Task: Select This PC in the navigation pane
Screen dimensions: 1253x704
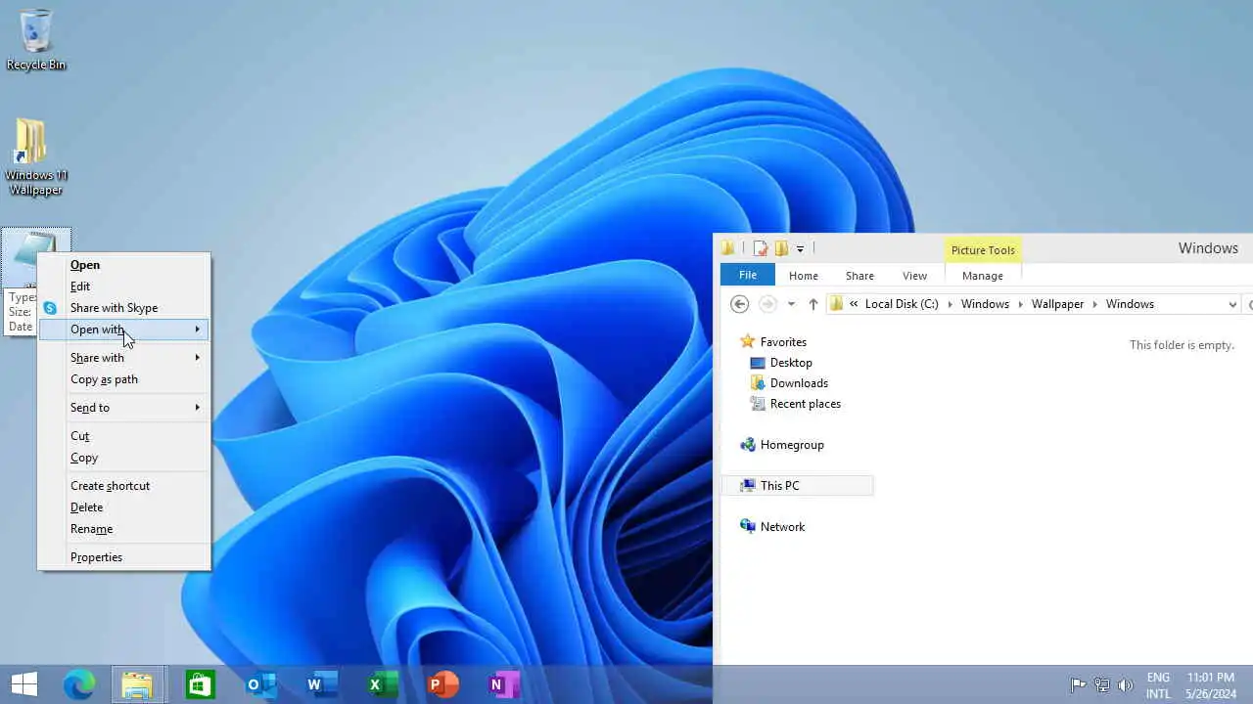Action: (798, 486)
